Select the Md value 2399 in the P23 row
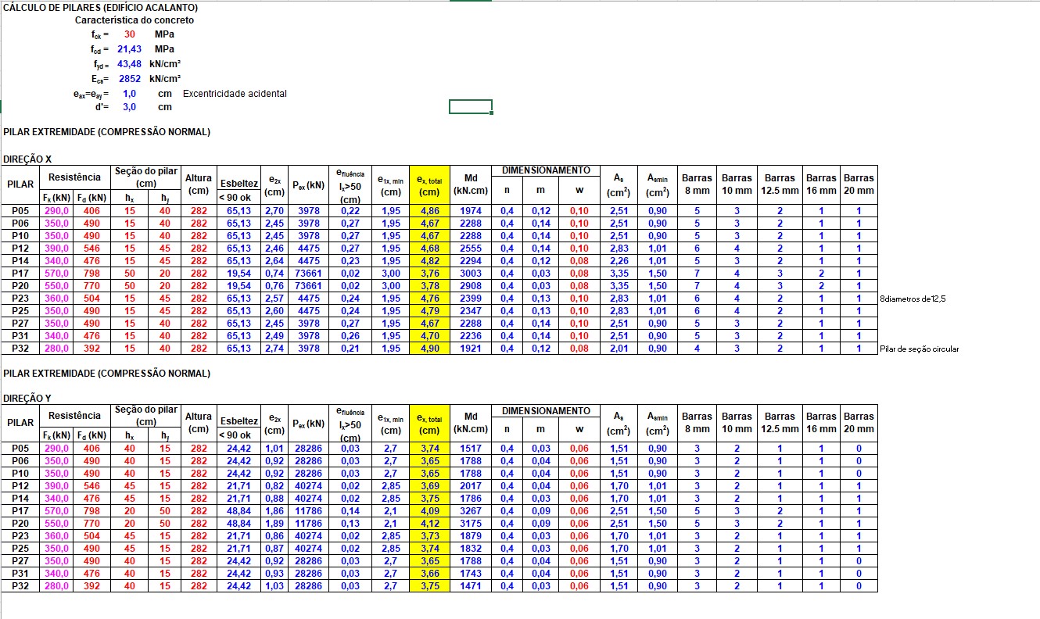Image resolution: width=1040 pixels, height=619 pixels. [x=471, y=299]
